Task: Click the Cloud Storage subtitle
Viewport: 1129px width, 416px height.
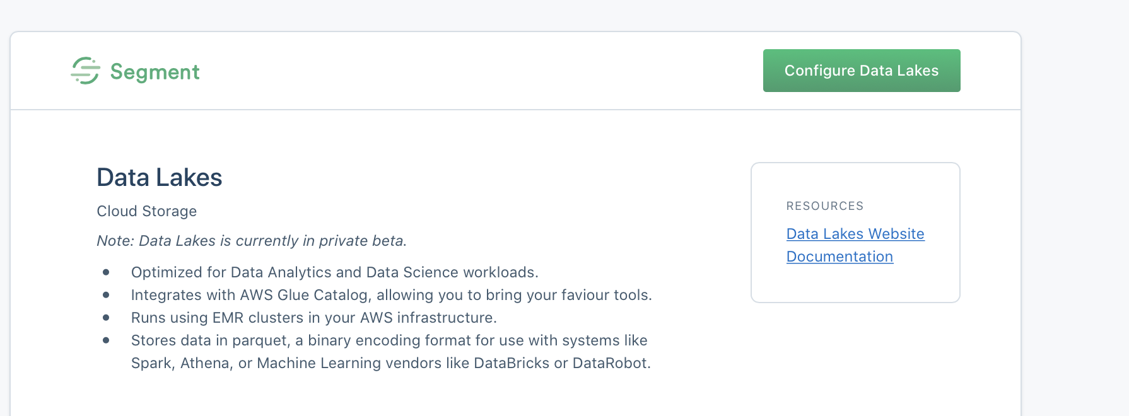Action: (146, 211)
